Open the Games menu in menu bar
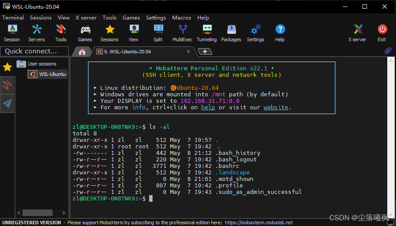Viewport: 396px width, 226px height. click(x=131, y=18)
